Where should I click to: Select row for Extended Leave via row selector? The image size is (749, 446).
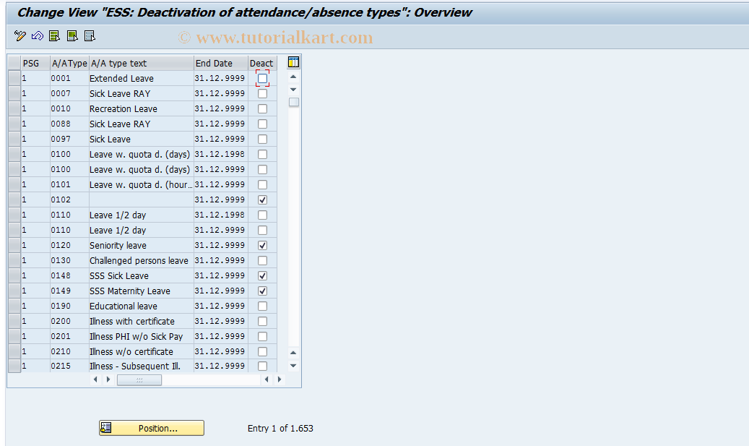[x=14, y=78]
